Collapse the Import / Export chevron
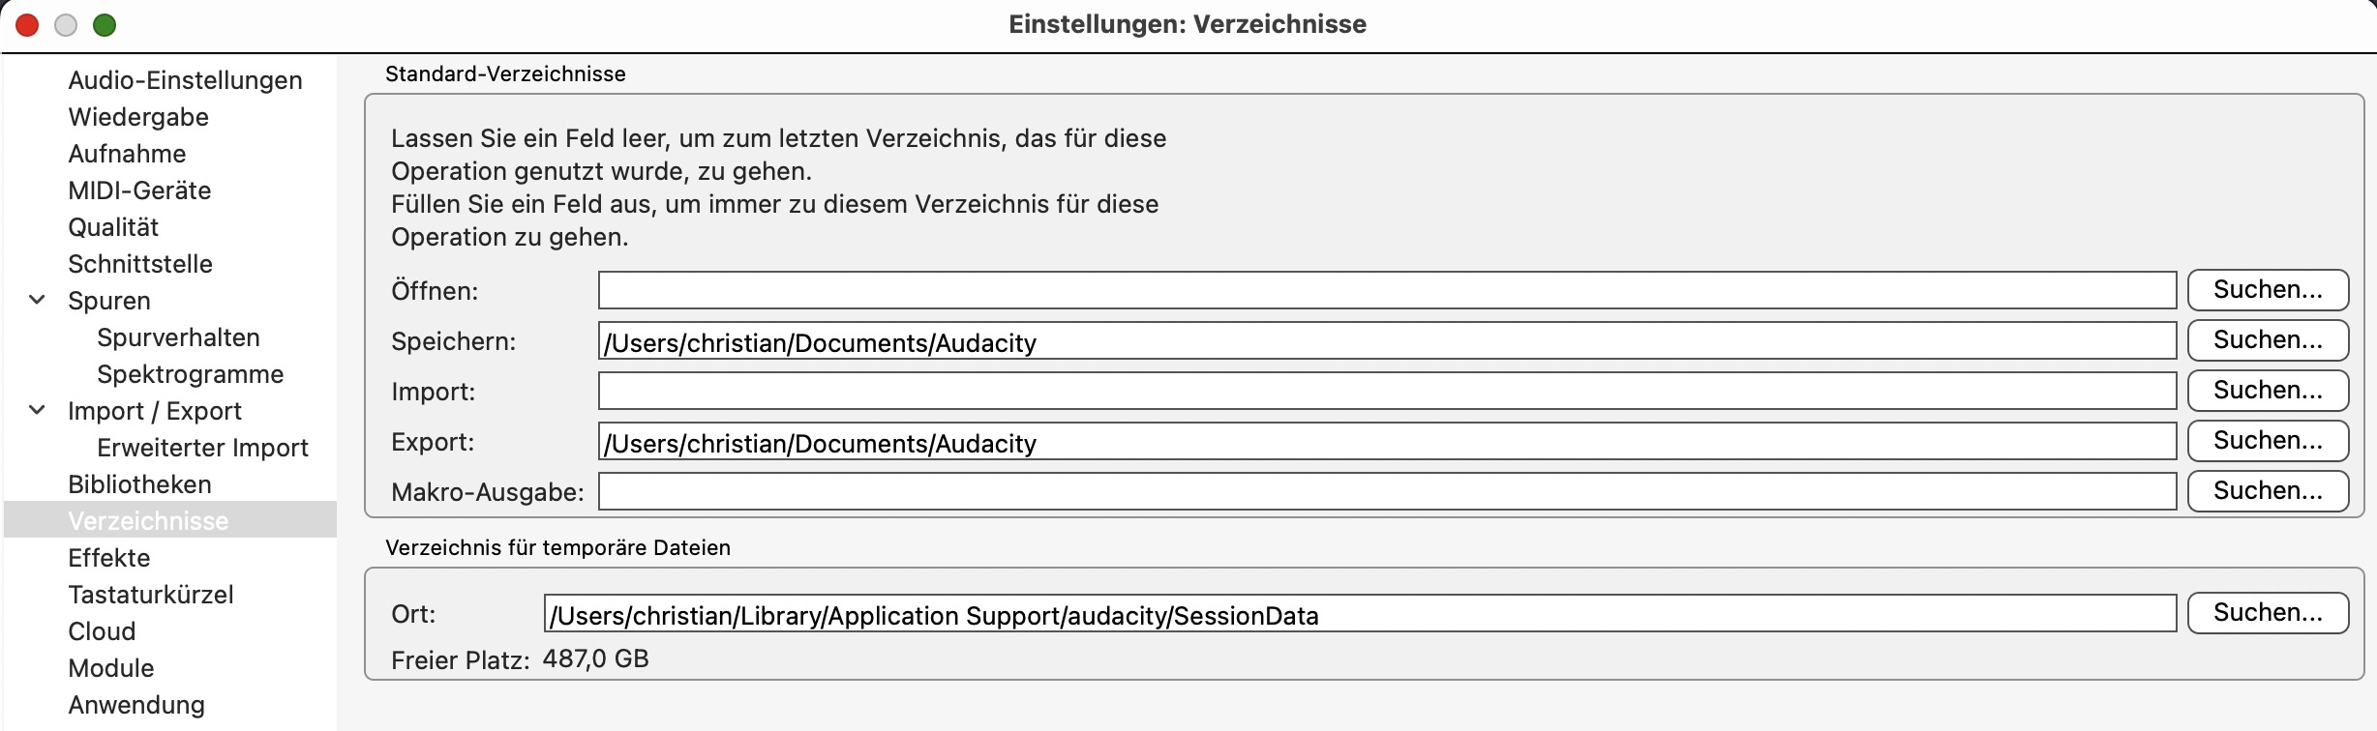Image resolution: width=2377 pixels, height=731 pixels. [x=37, y=410]
